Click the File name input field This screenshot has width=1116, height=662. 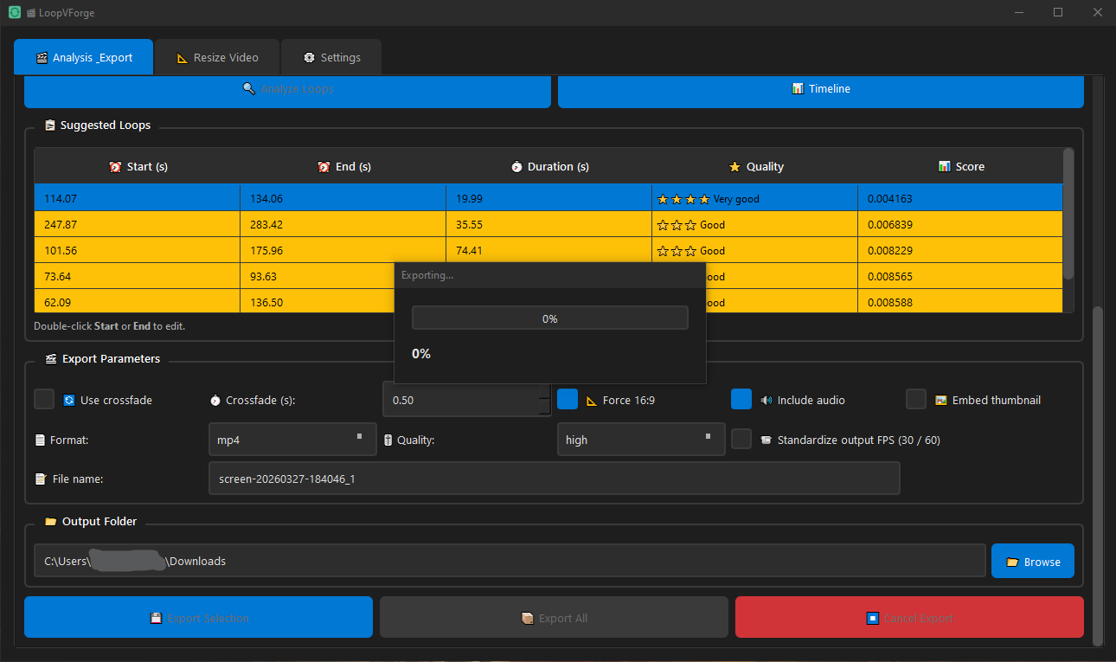tap(554, 479)
